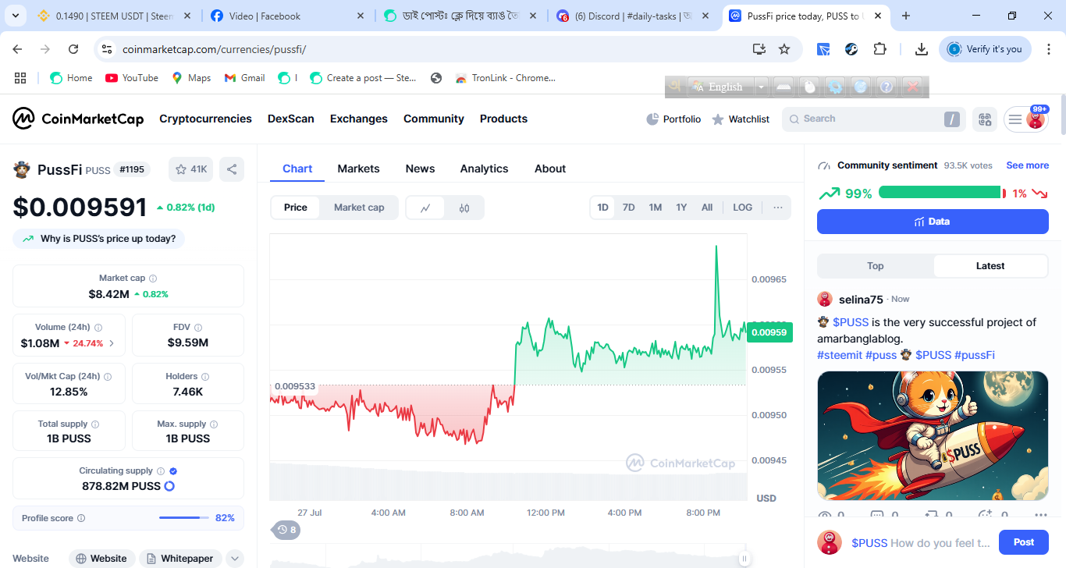Click the Total supply info icon
1066x568 pixels.
point(96,424)
